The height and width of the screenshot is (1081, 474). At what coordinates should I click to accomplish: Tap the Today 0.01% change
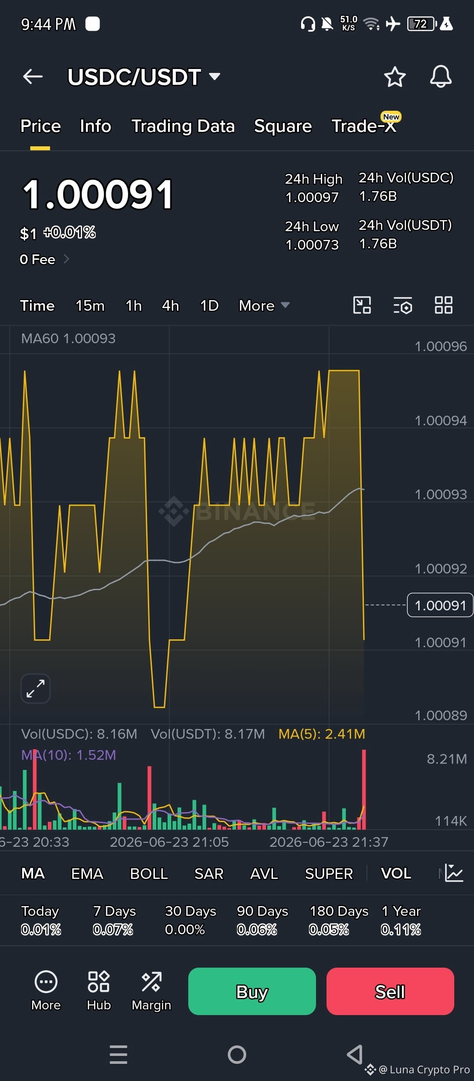click(40, 920)
